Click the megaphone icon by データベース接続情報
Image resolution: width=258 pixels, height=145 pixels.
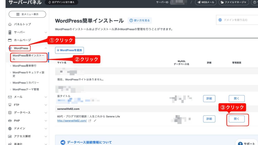pyautogui.click(x=63, y=142)
